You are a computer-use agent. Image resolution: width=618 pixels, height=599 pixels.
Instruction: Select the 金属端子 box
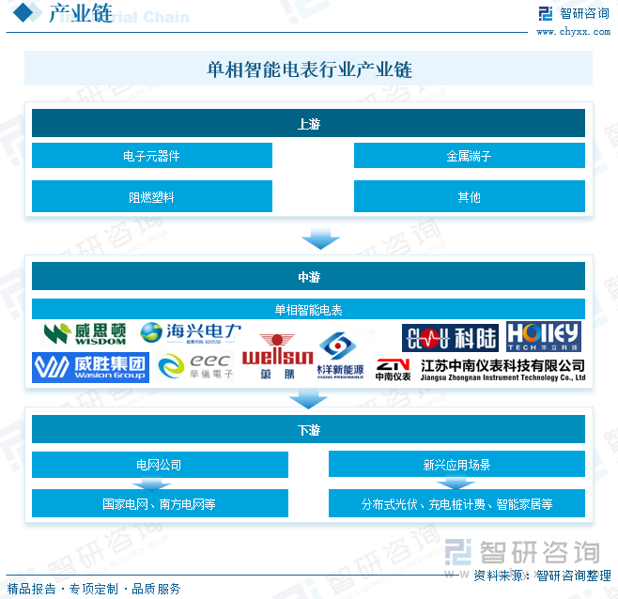[469, 156]
